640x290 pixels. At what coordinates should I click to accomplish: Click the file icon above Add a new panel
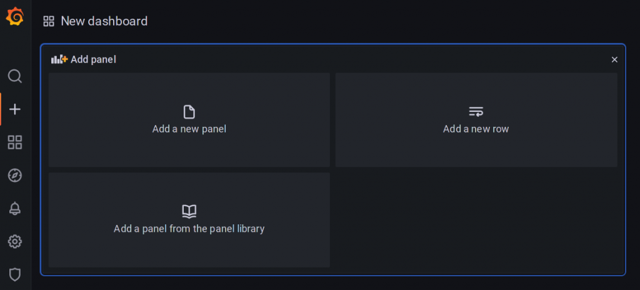189,112
